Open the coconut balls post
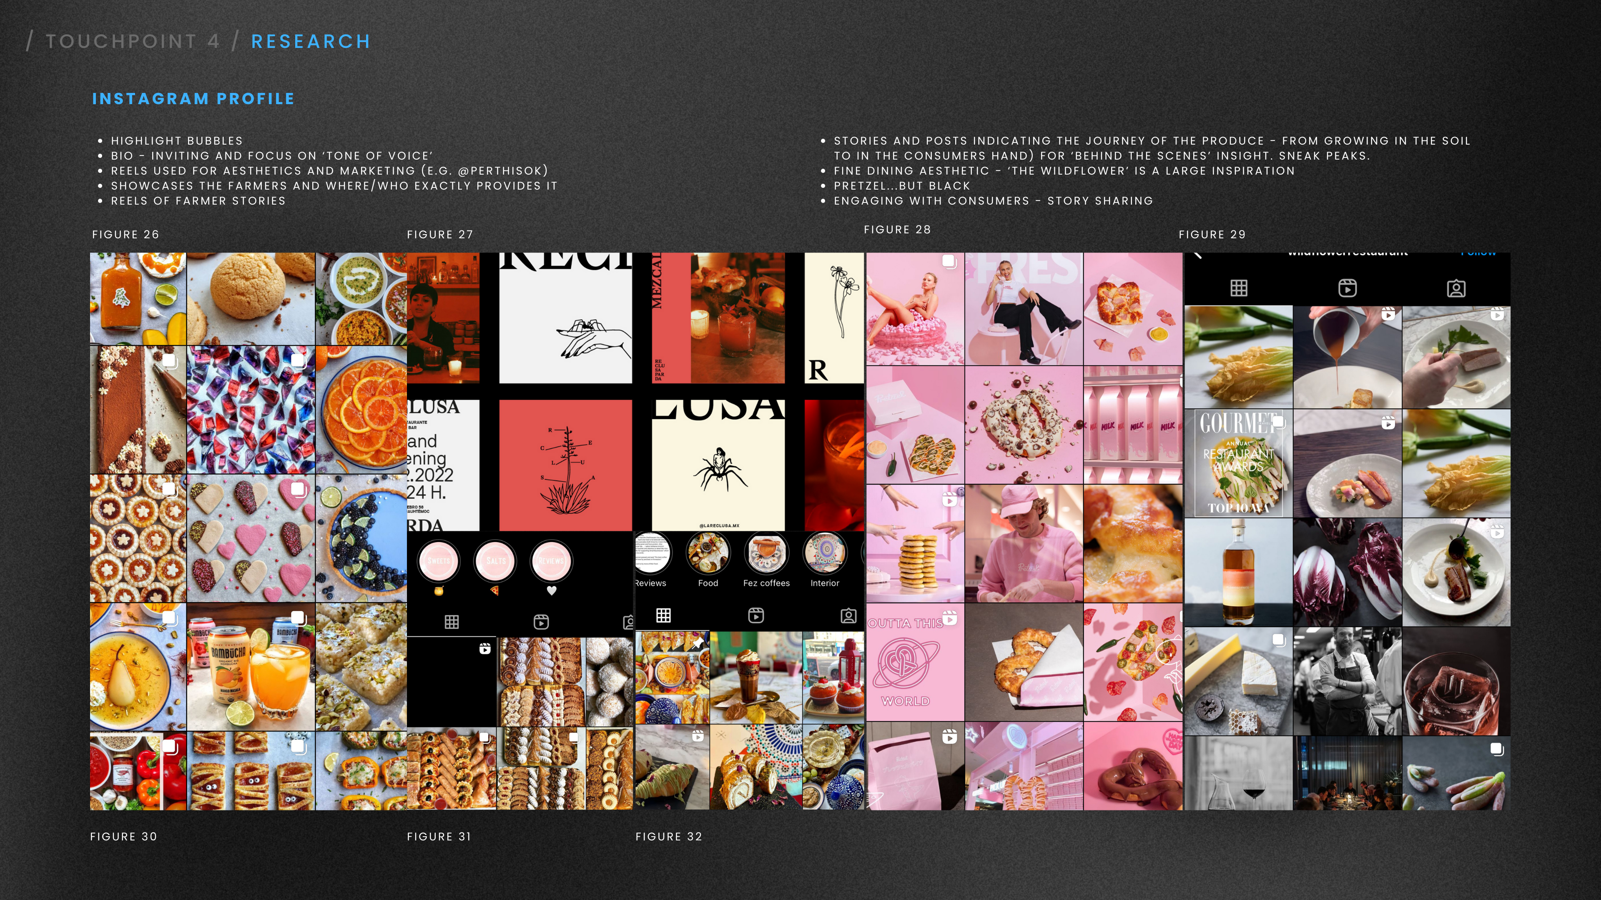1601x900 pixels. click(609, 681)
